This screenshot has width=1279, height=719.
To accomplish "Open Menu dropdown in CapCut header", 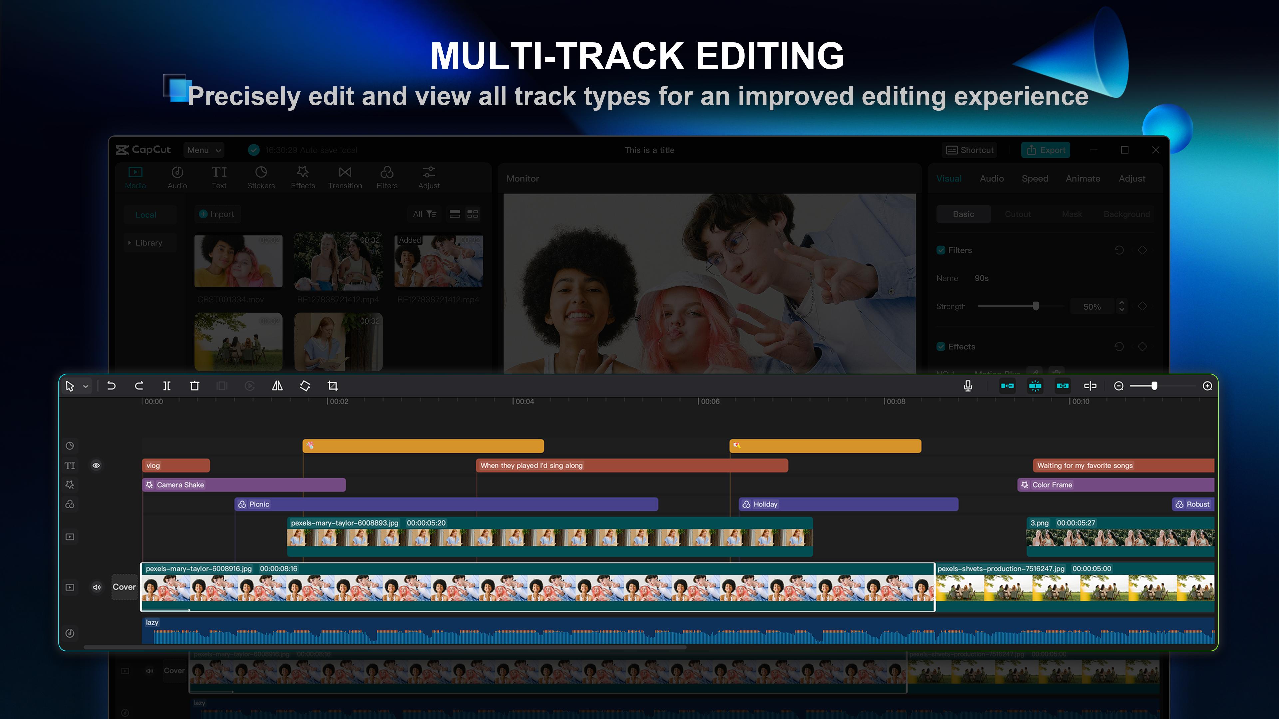I will pyautogui.click(x=203, y=150).
